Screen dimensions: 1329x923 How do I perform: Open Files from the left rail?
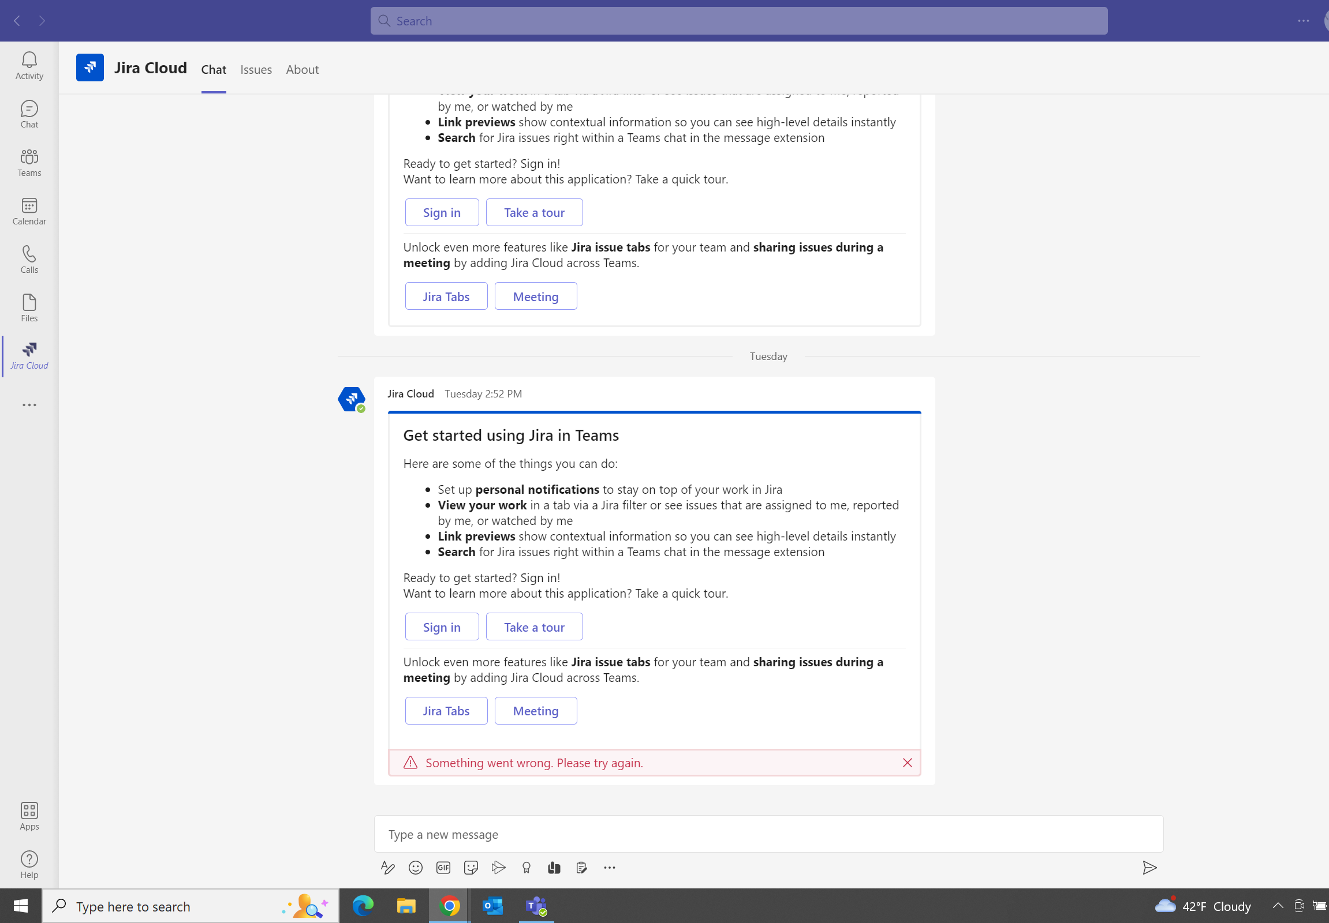[29, 308]
